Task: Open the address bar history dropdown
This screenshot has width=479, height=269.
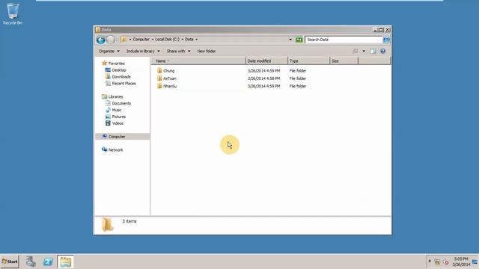Action: tap(290, 40)
